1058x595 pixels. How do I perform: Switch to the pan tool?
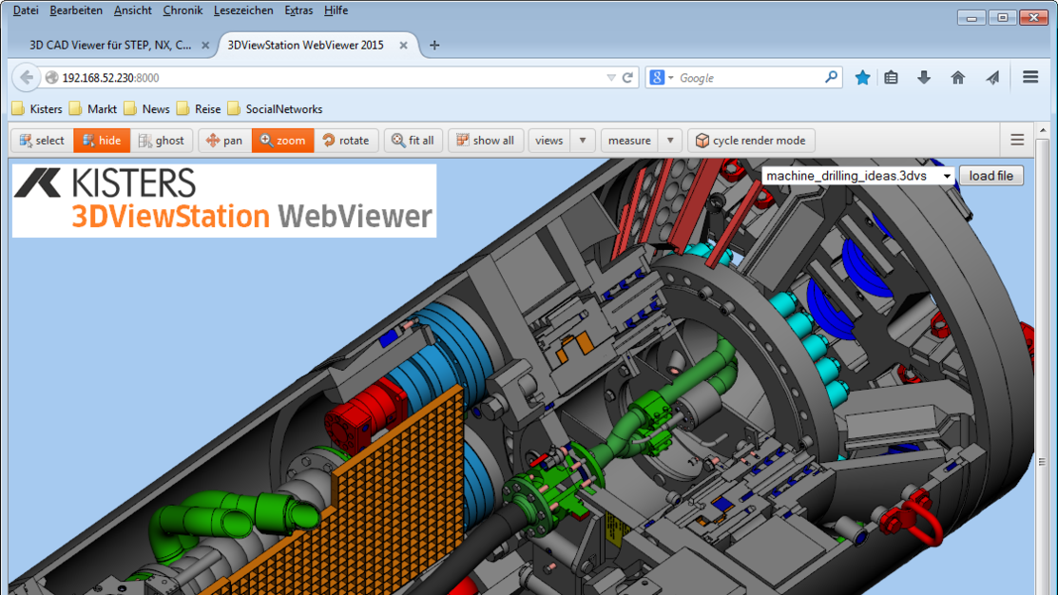click(224, 141)
